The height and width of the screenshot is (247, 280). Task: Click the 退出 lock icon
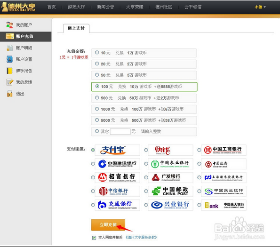click(x=9, y=94)
